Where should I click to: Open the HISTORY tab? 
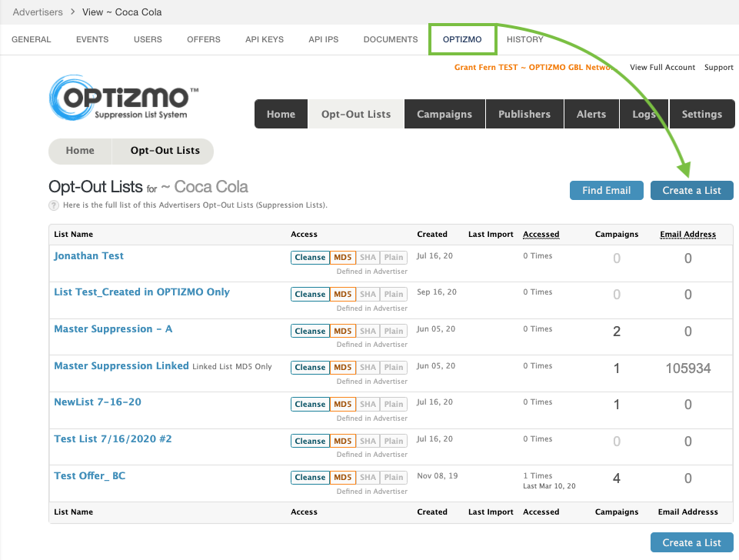pos(525,39)
